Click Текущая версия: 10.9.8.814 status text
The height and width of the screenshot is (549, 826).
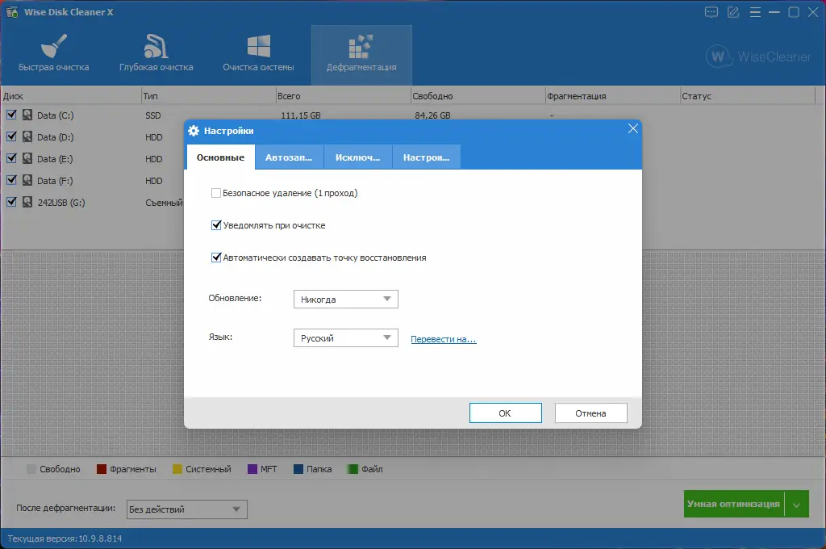pos(65,539)
